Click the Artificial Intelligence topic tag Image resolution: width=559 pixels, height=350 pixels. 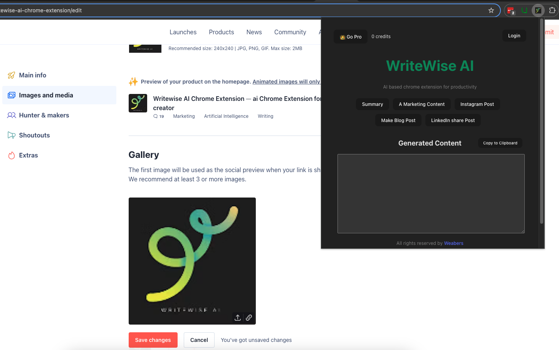click(226, 116)
